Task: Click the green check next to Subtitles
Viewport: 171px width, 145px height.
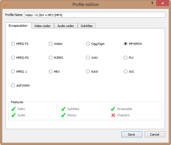Action: click(x=64, y=109)
